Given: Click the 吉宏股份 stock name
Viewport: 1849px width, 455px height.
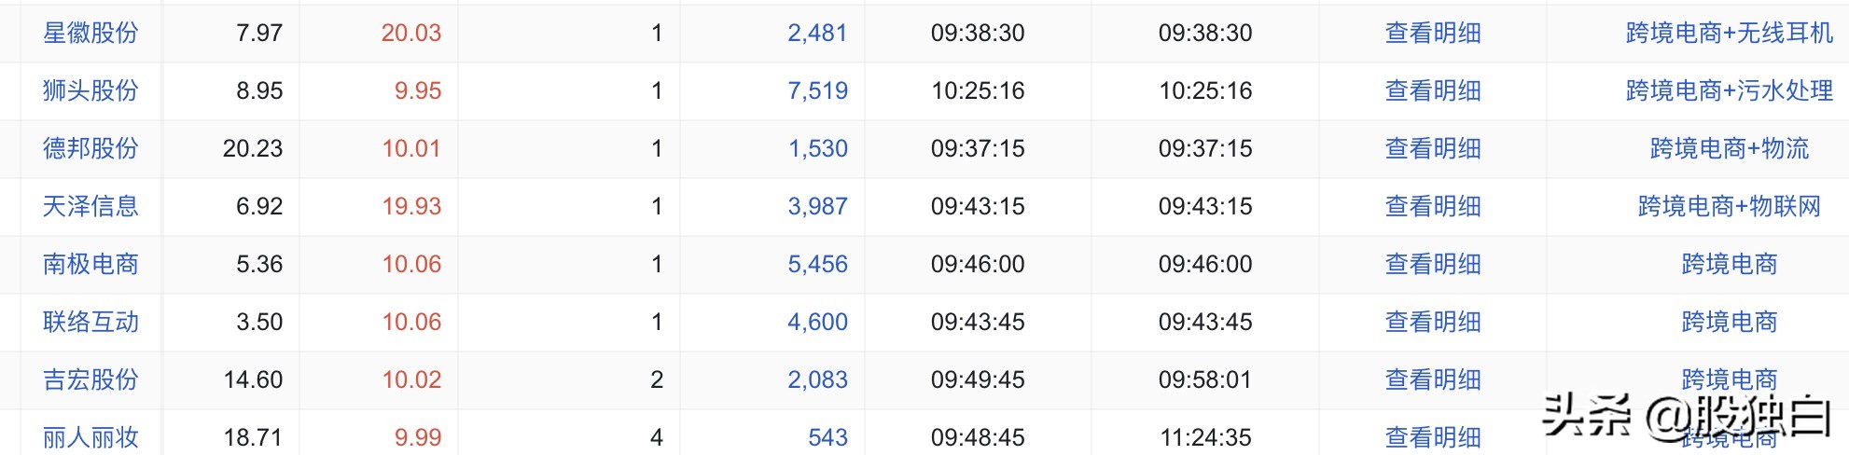Looking at the screenshot, I should click(90, 379).
